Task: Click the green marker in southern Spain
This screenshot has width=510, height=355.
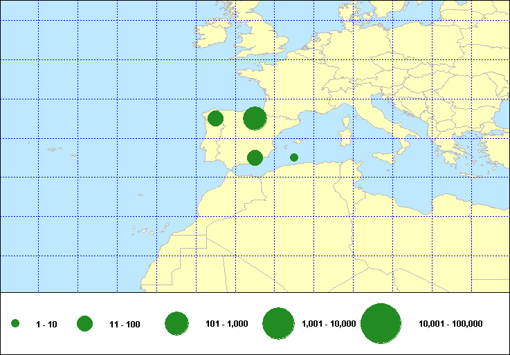Action: point(255,158)
